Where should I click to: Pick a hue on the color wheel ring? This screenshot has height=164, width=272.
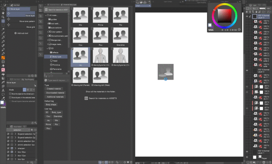(x=236, y=16)
